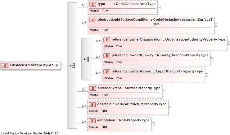
Task: Select the NotePropertyType text
Action: click(x=134, y=120)
